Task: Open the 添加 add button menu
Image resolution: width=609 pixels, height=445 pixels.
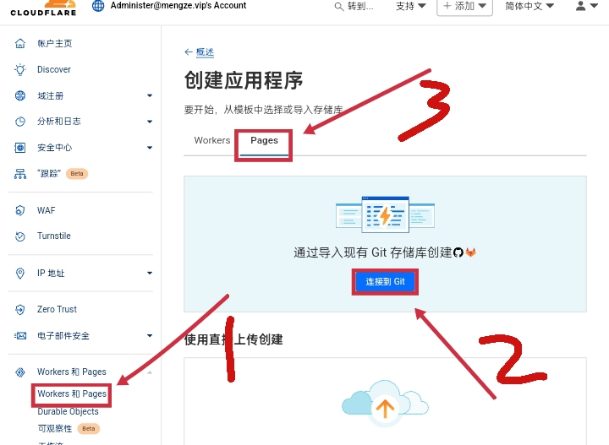Action: (x=465, y=6)
